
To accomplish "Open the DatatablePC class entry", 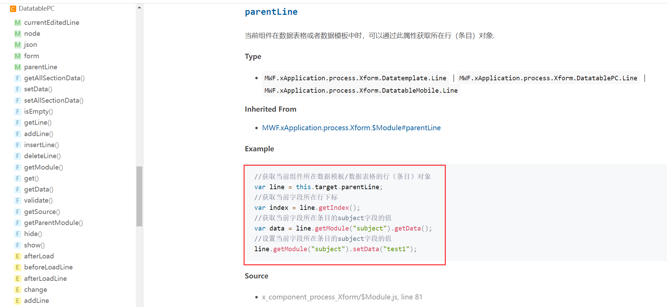I will (x=37, y=9).
